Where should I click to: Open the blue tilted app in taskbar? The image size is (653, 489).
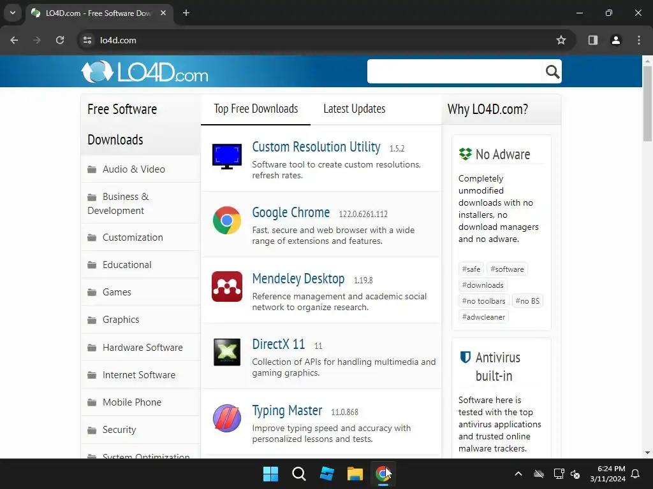(x=327, y=474)
